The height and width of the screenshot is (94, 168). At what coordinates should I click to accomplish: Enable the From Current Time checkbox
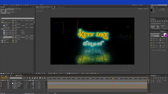[151, 29]
